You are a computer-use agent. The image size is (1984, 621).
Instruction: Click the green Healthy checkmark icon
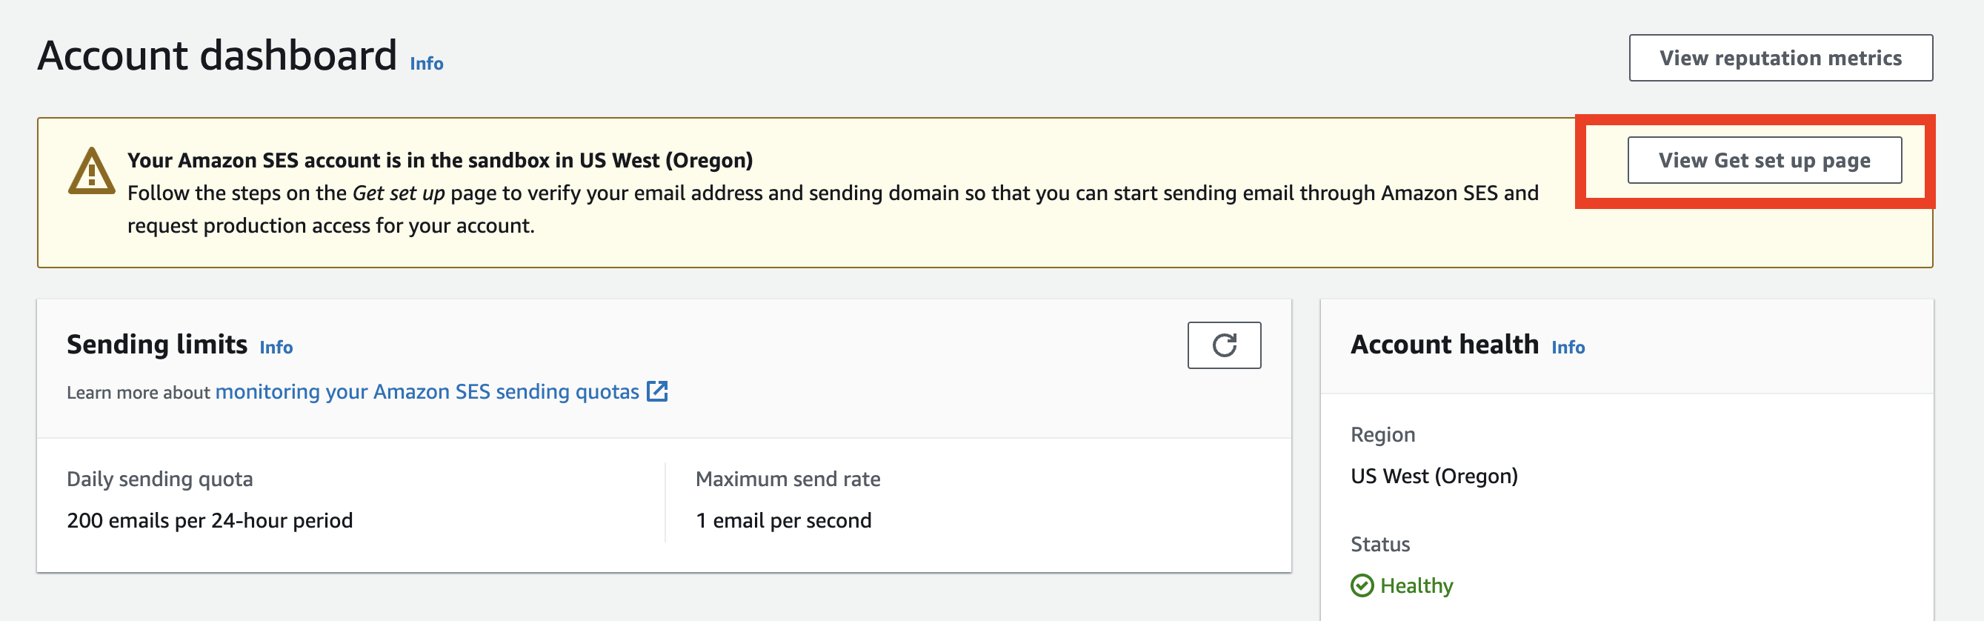(1362, 585)
